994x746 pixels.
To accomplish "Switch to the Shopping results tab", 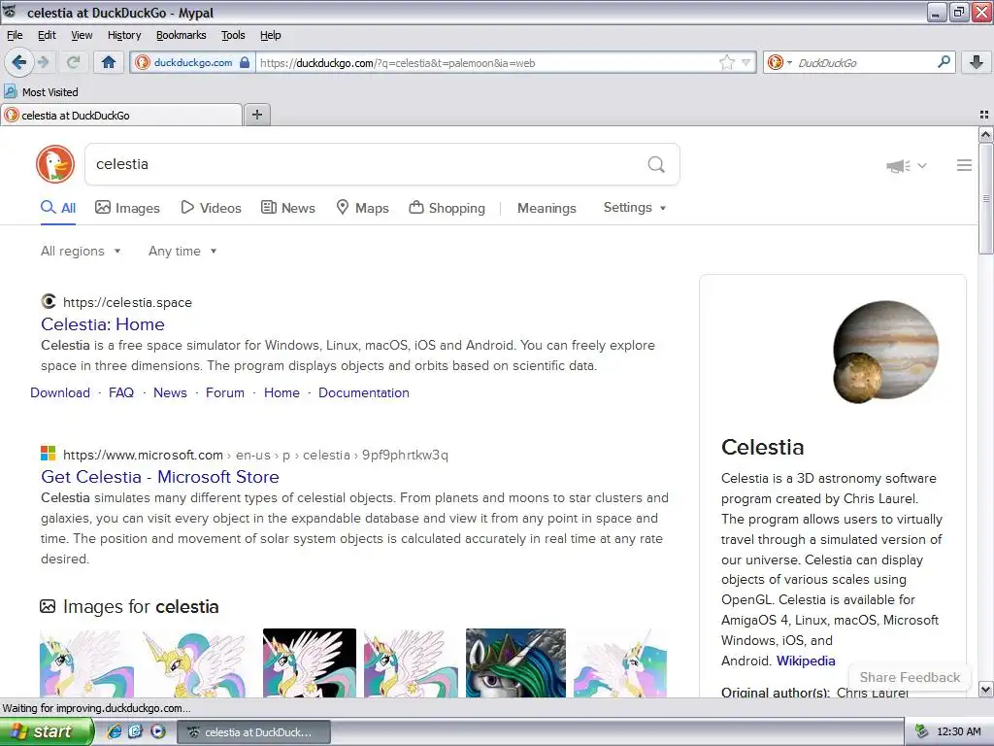I will tap(447, 208).
